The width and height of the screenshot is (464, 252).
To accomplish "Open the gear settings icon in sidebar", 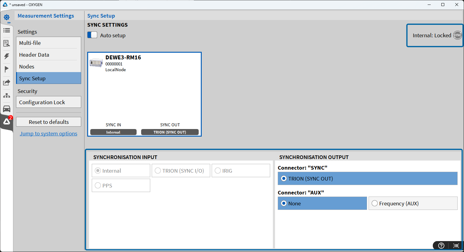I will tap(7, 18).
